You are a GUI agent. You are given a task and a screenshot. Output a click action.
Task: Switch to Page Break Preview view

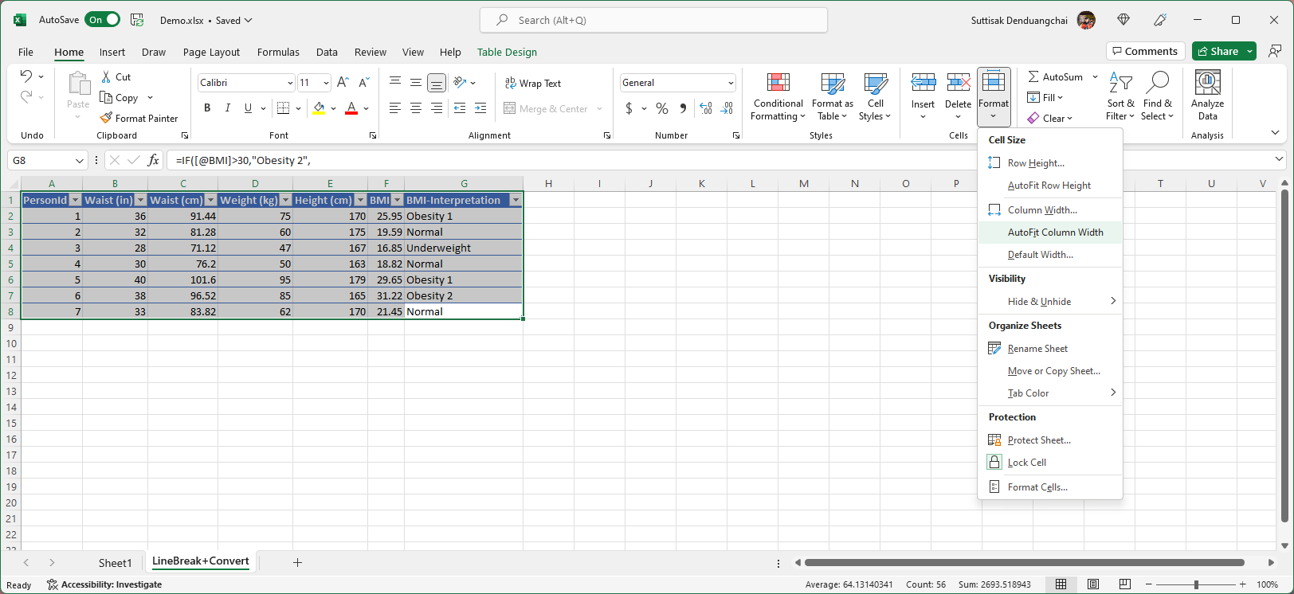[x=1124, y=584]
